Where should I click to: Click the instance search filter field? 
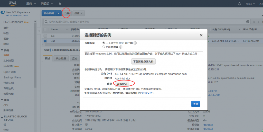(144, 22)
